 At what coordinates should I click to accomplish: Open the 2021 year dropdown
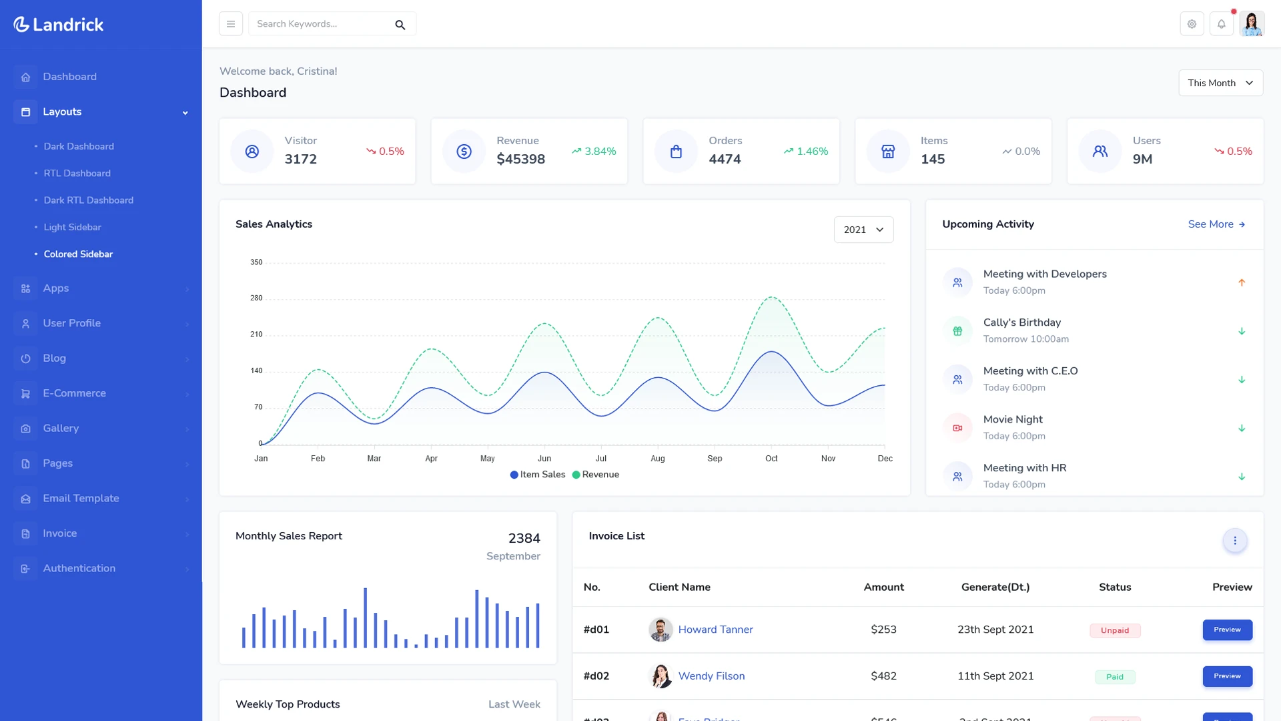click(863, 230)
